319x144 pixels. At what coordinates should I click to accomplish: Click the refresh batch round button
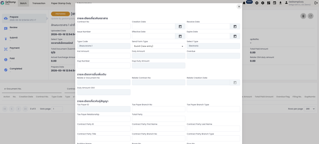coord(311,16)
